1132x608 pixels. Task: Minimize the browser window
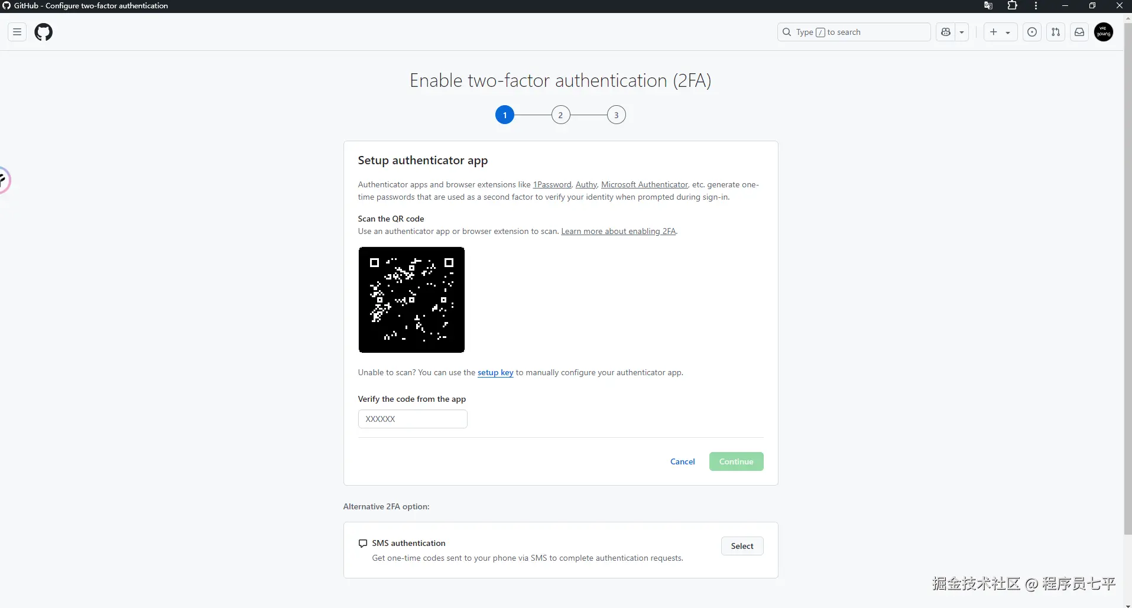(1065, 6)
